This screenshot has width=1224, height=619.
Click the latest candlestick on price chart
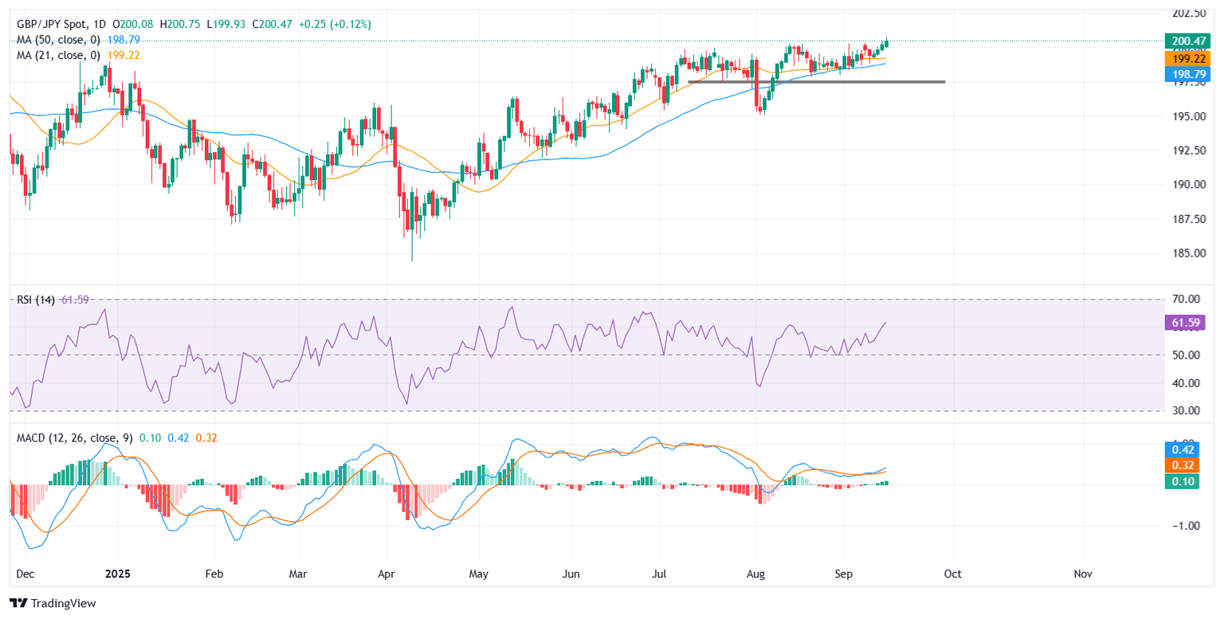click(887, 42)
